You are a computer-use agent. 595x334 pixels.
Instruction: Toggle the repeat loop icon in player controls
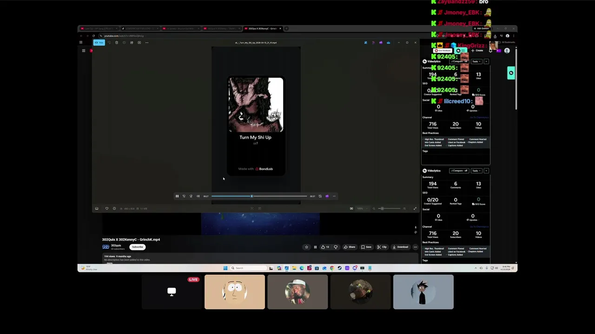coord(320,196)
